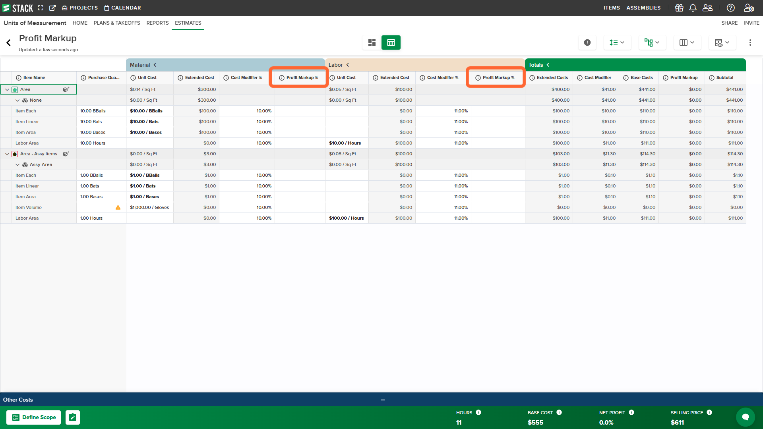Image resolution: width=763 pixels, height=429 pixels.
Task: Open the row height dropdown
Action: point(617,43)
